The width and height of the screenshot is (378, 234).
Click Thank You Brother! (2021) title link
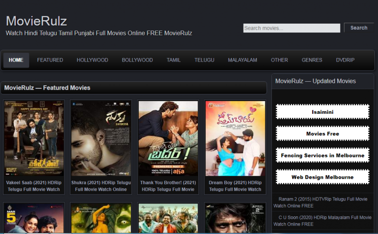pyautogui.click(x=168, y=186)
